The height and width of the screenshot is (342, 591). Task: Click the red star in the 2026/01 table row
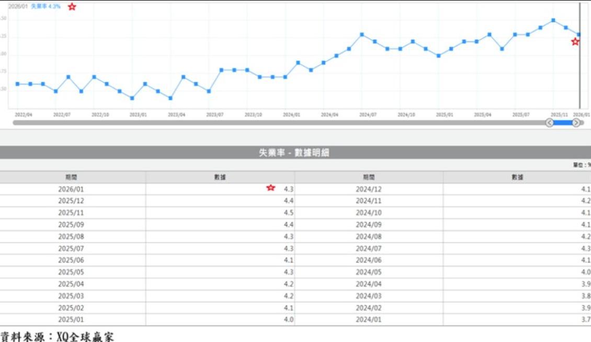tap(270, 188)
